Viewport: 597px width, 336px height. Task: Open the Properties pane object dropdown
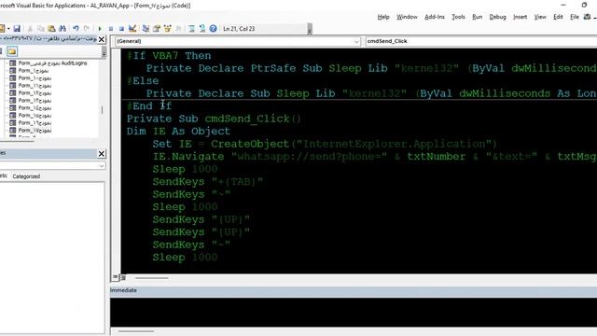point(52,166)
